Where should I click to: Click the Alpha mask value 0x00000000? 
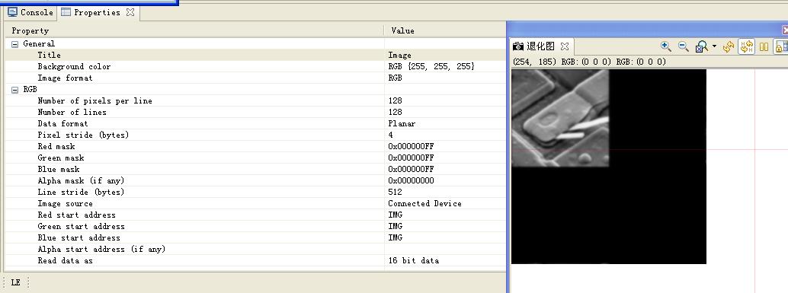[x=411, y=180]
